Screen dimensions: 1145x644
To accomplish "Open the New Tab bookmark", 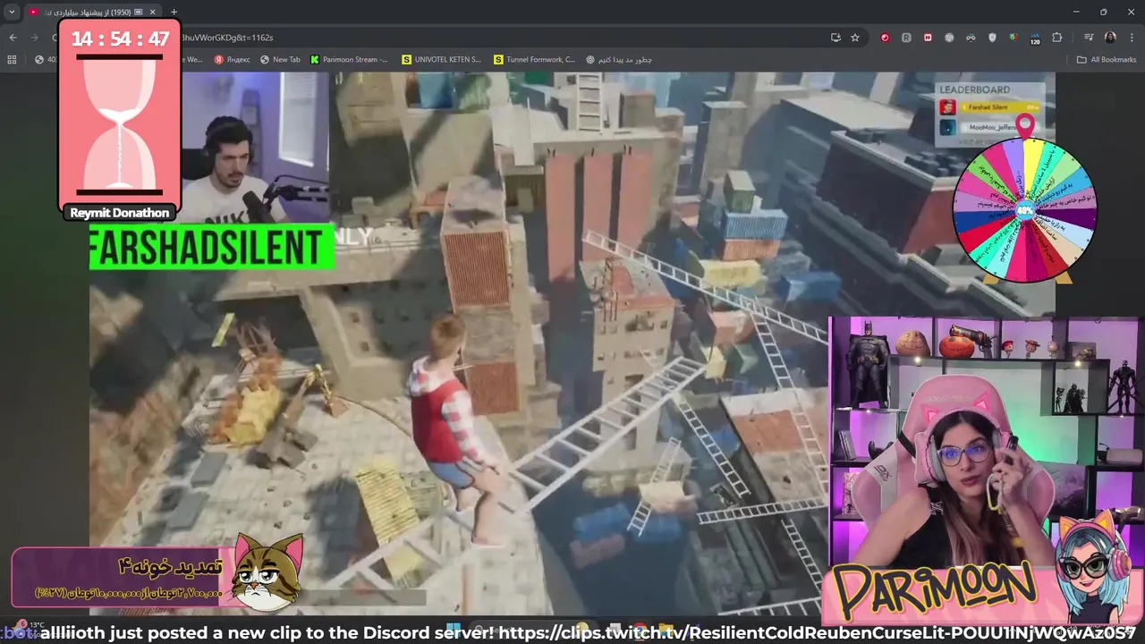I will point(280,59).
